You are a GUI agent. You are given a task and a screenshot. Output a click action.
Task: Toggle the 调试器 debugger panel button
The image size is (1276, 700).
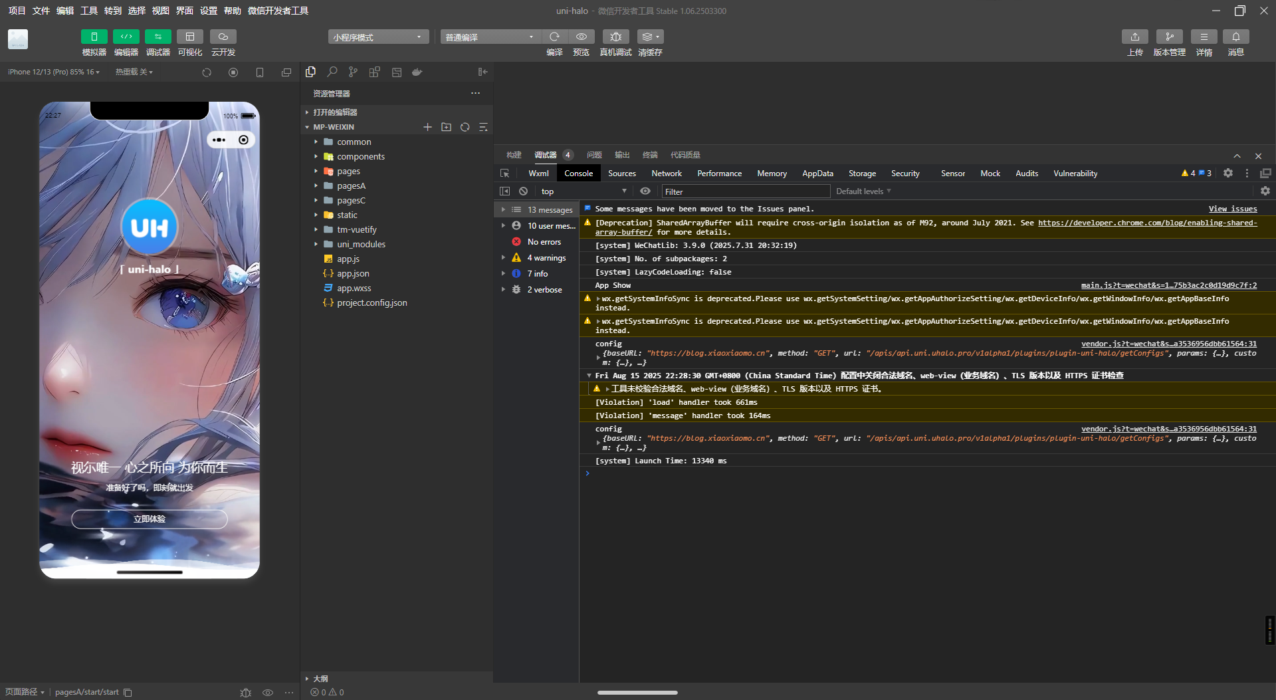point(158,37)
